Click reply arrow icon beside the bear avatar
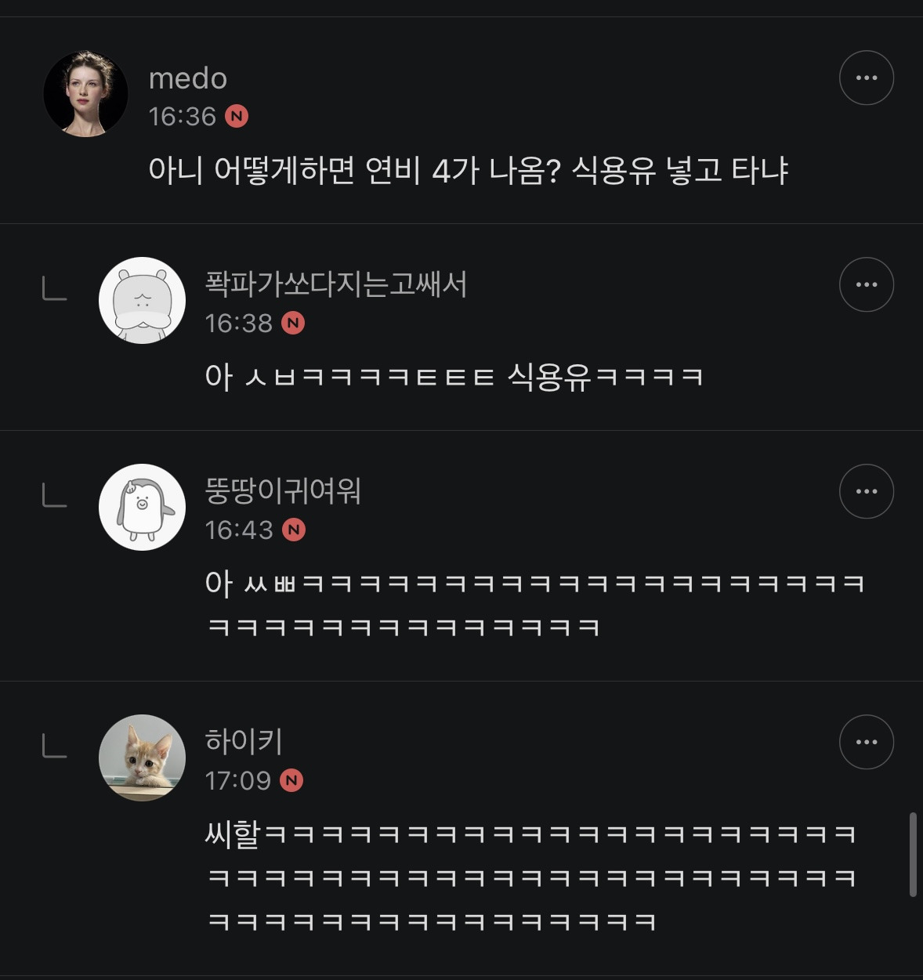Viewport: 923px width, 980px height. (x=54, y=288)
